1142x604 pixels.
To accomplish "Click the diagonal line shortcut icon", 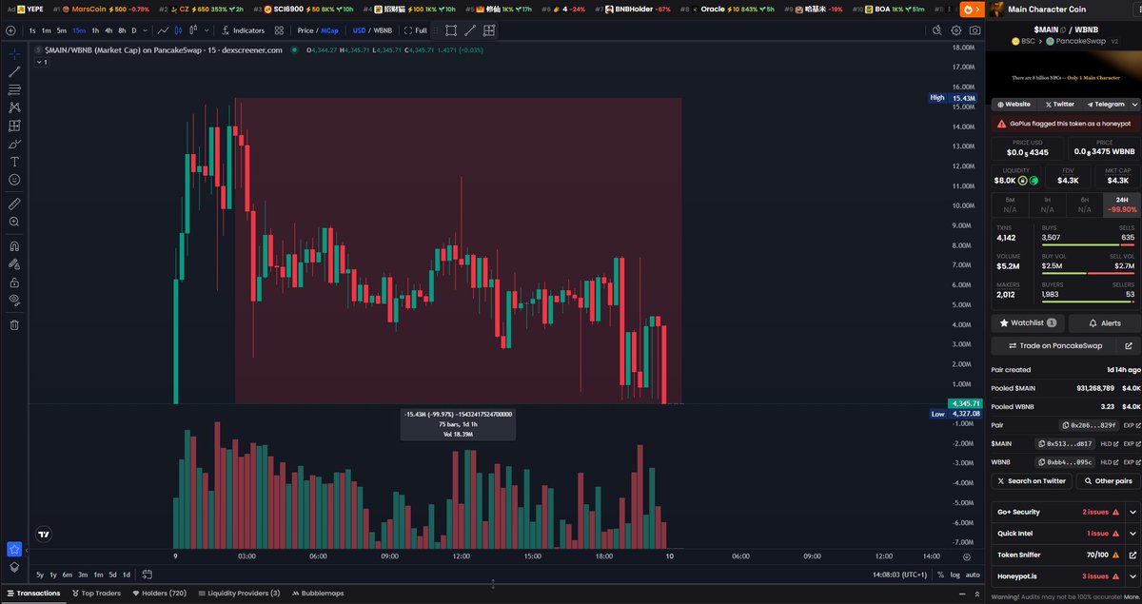I will pos(470,30).
